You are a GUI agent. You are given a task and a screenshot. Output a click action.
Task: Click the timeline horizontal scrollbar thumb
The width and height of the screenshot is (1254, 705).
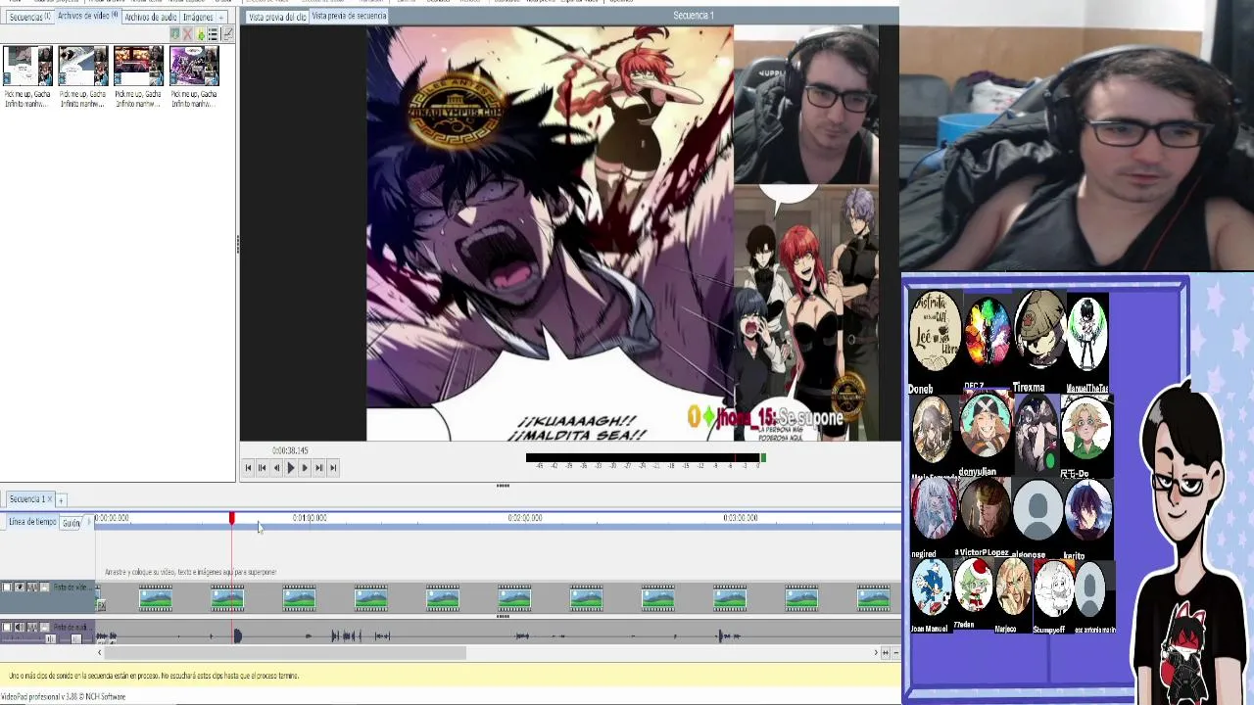tap(286, 653)
